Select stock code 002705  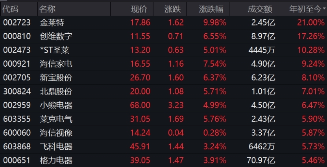point(17,78)
